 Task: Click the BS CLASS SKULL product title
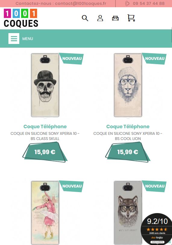[x=45, y=136]
